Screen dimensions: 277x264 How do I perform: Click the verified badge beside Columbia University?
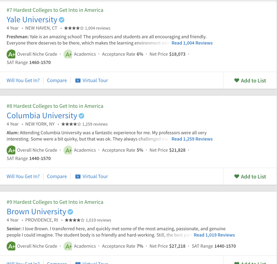(x=81, y=116)
